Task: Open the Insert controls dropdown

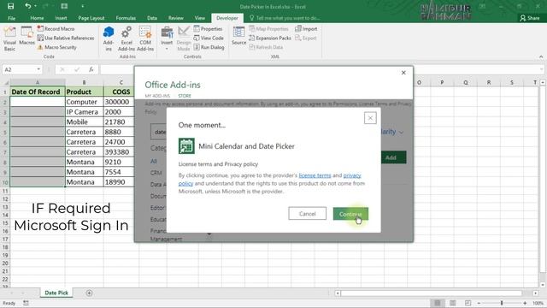Action: pyautogui.click(x=167, y=38)
